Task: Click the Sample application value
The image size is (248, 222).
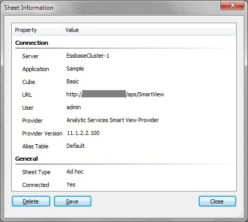Action: [75, 69]
